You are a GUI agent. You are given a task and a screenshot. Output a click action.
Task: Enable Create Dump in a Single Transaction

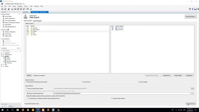pyautogui.click(x=28, y=98)
